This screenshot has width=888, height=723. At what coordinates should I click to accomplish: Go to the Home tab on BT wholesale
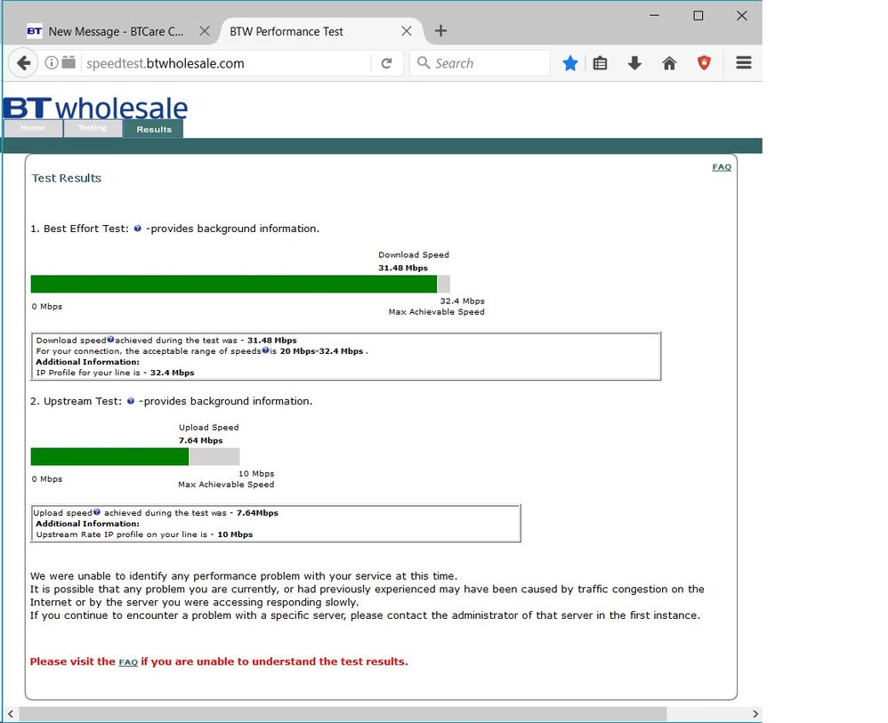coord(33,128)
